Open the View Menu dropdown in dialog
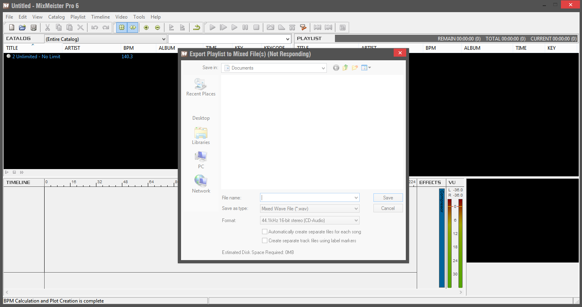Image resolution: width=582 pixels, height=307 pixels. coord(366,68)
